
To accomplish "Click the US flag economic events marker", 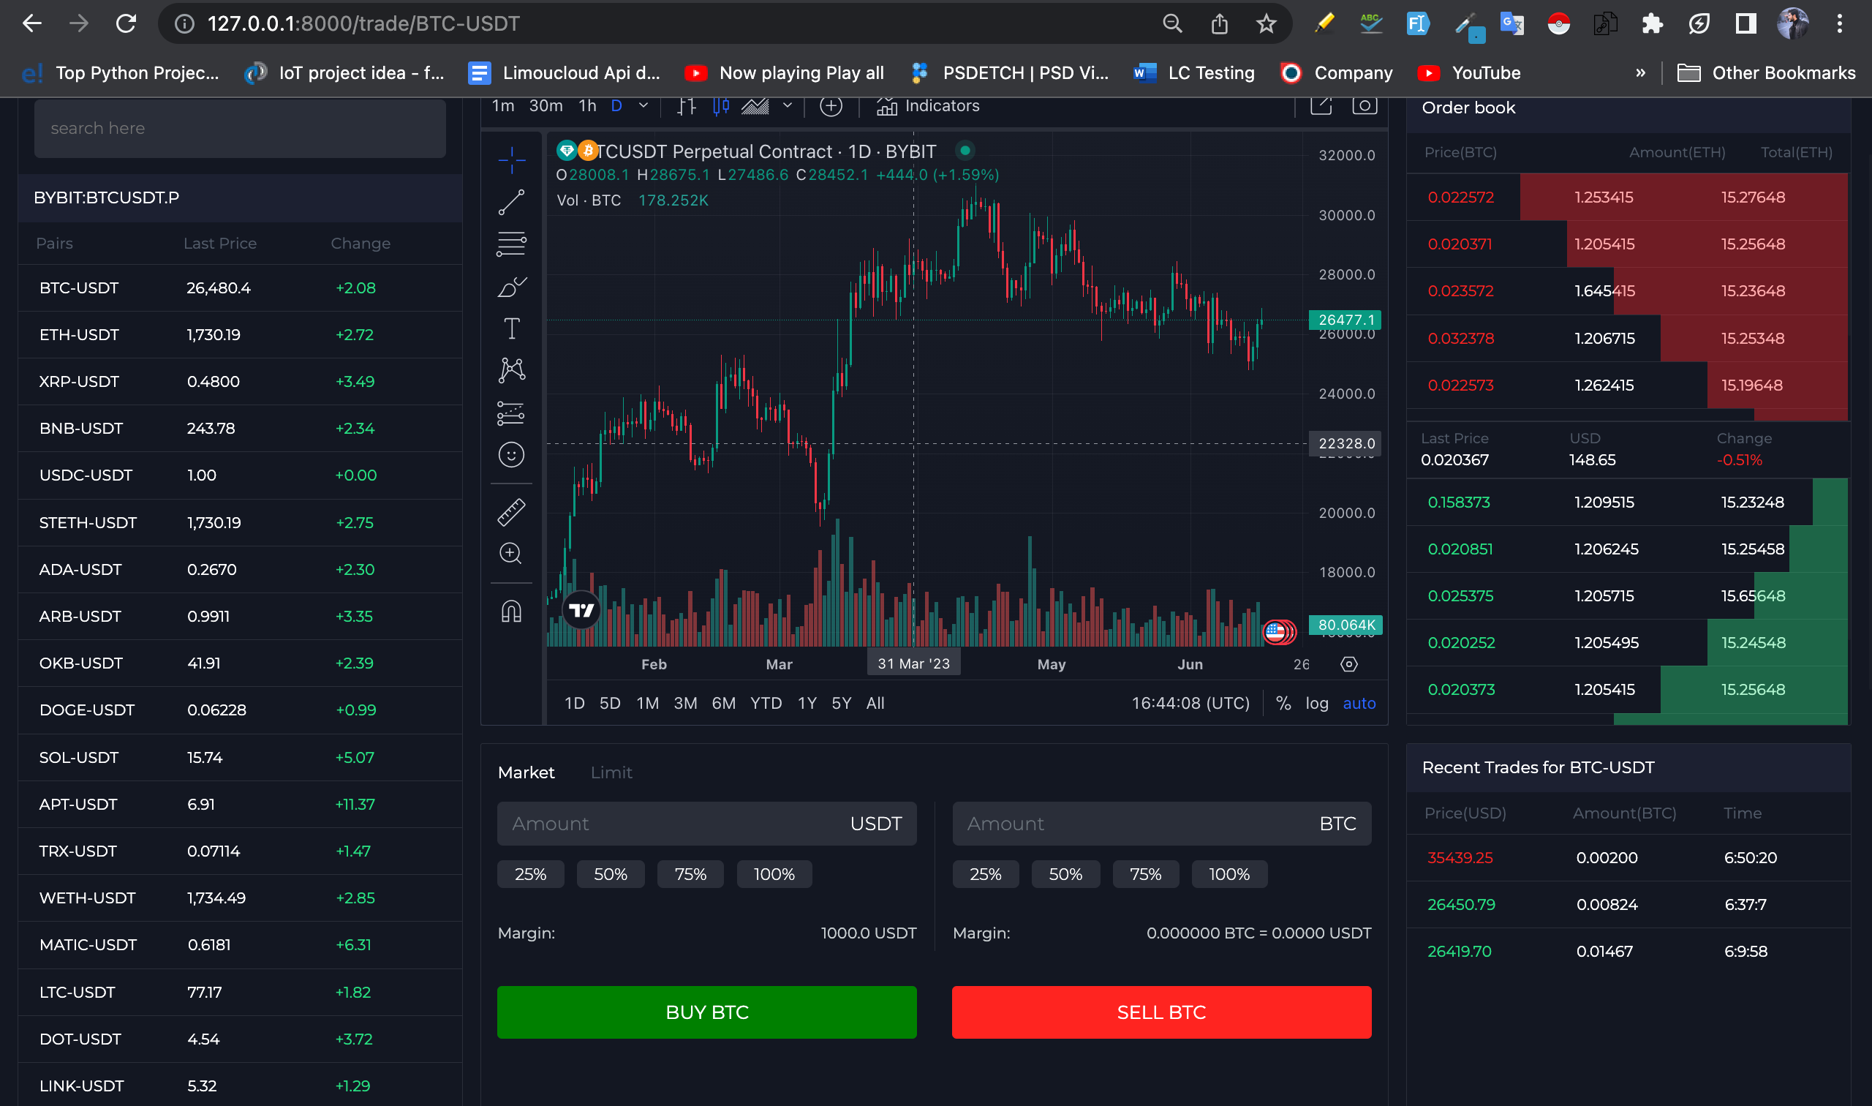I will [x=1275, y=632].
